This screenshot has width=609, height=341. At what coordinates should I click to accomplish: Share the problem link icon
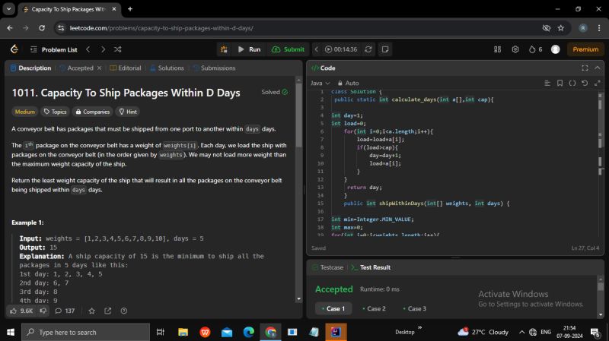(108, 311)
